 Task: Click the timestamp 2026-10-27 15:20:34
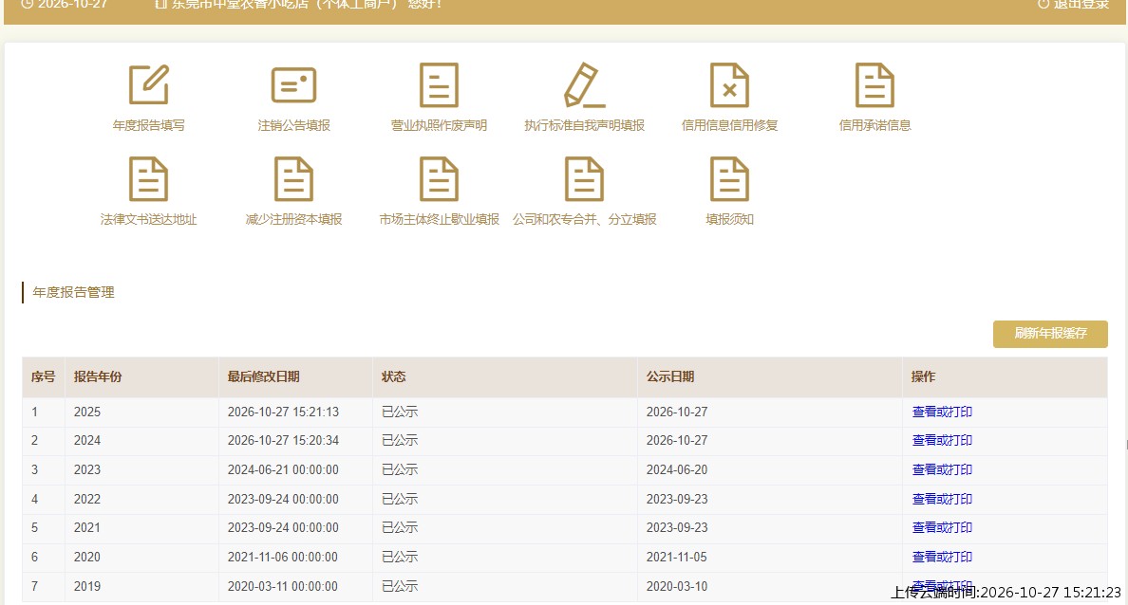point(284,440)
